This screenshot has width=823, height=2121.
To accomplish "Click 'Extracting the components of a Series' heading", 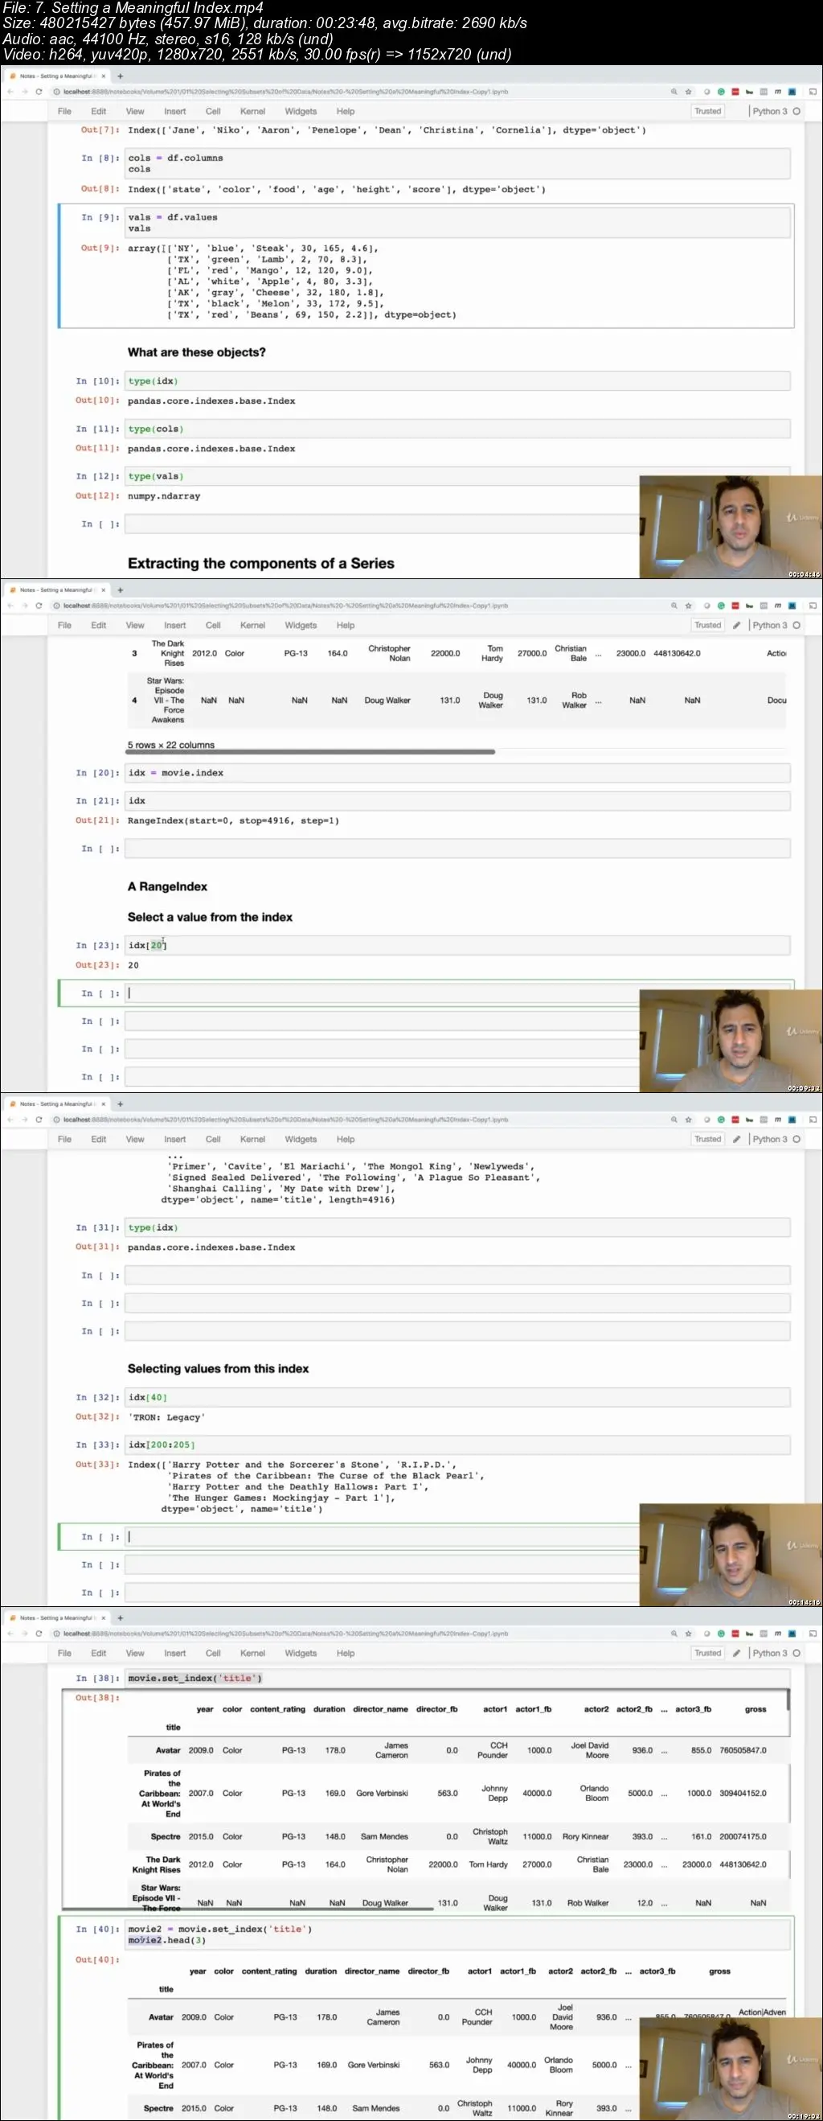I will (261, 563).
